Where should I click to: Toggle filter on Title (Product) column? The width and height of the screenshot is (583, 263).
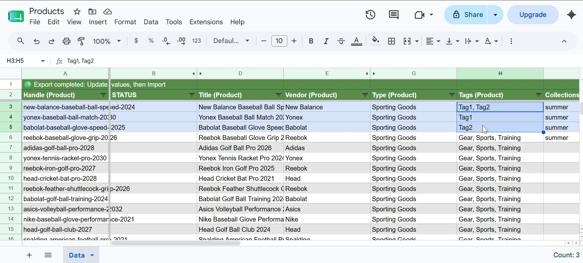(x=278, y=95)
